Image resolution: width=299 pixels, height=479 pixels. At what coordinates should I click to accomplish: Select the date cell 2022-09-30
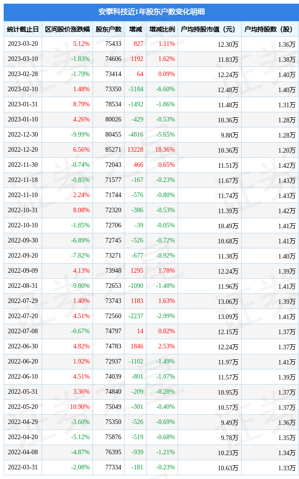click(23, 240)
